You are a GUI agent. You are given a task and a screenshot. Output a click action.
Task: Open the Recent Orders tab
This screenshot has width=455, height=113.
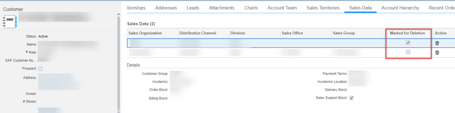(x=442, y=8)
